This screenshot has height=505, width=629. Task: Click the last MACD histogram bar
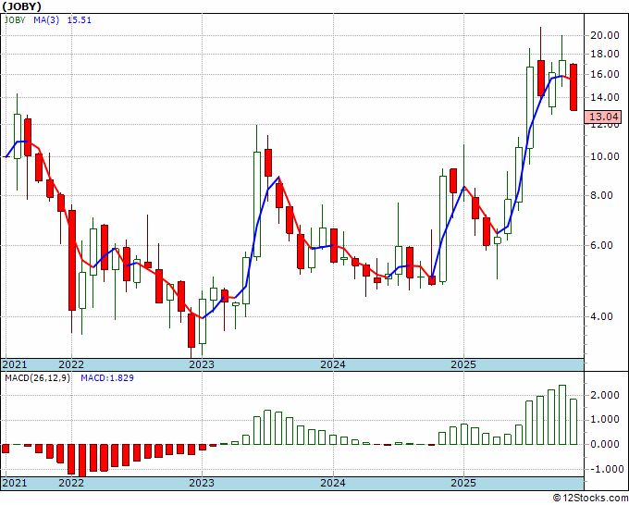coord(573,422)
